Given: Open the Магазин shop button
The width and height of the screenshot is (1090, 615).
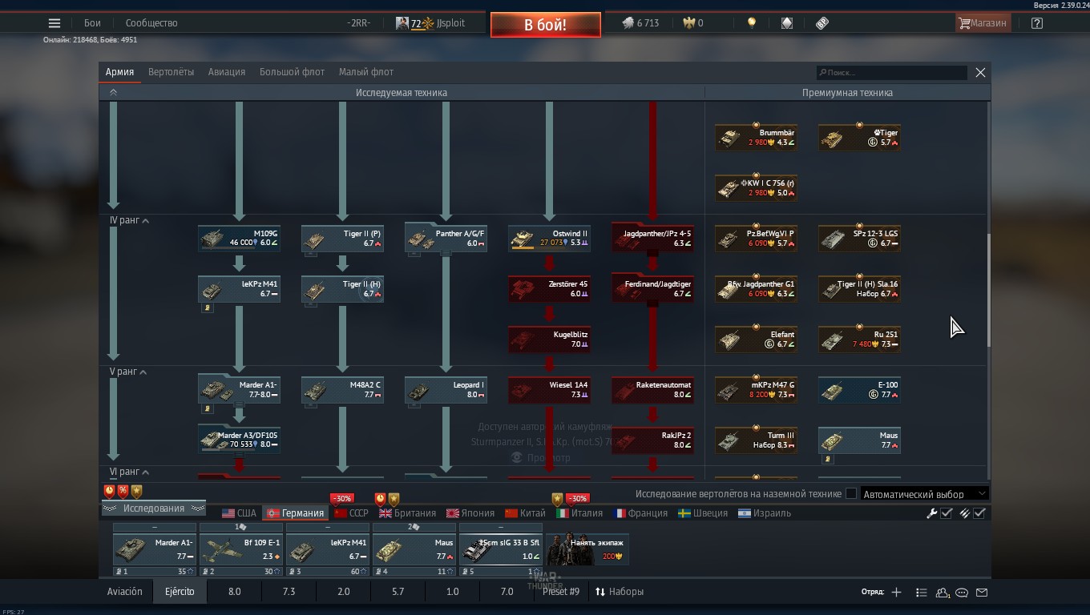Looking at the screenshot, I should (982, 23).
